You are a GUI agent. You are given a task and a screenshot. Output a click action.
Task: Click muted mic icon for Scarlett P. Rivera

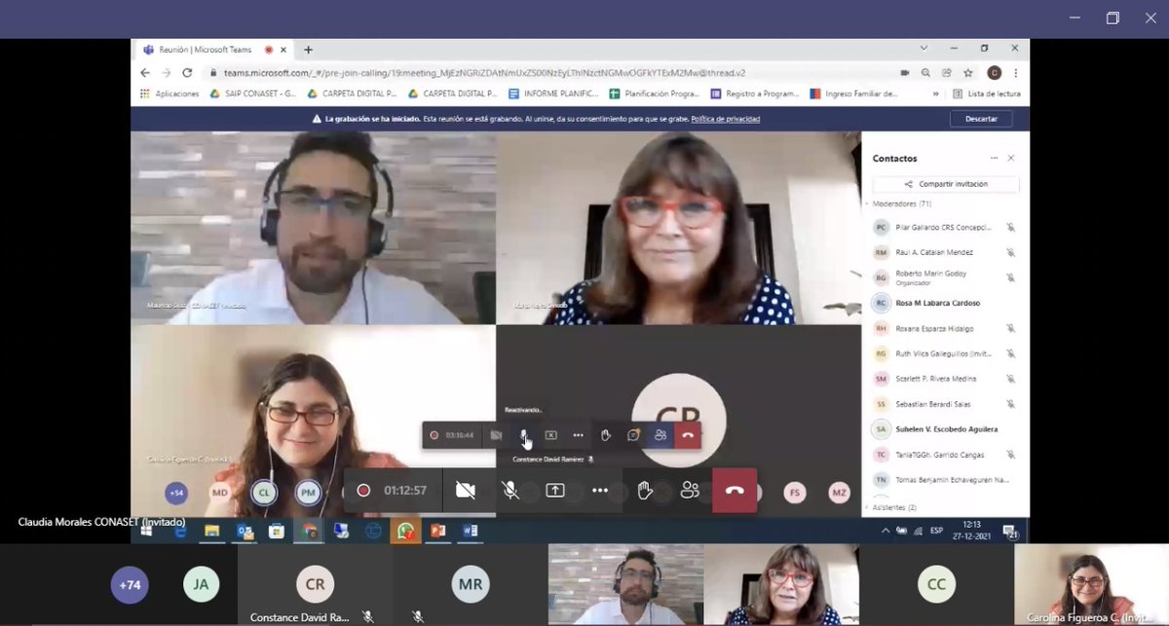point(1011,379)
